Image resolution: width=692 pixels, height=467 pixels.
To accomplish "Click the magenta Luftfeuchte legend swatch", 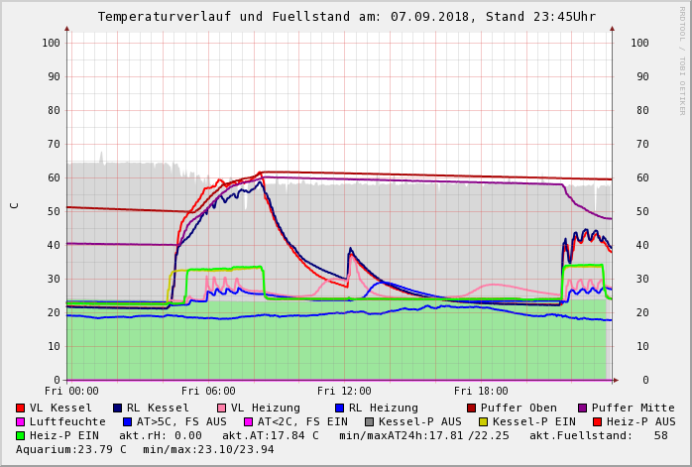I will point(21,421).
